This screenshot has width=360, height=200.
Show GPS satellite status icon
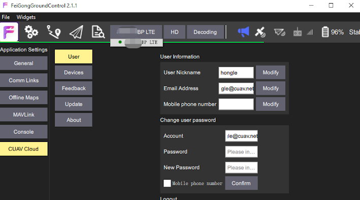tap(260, 32)
